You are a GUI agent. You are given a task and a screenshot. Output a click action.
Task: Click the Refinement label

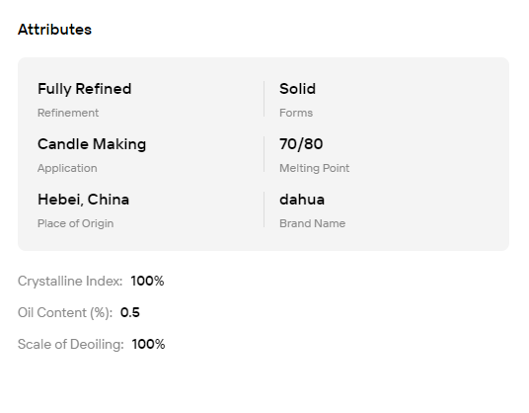point(68,113)
